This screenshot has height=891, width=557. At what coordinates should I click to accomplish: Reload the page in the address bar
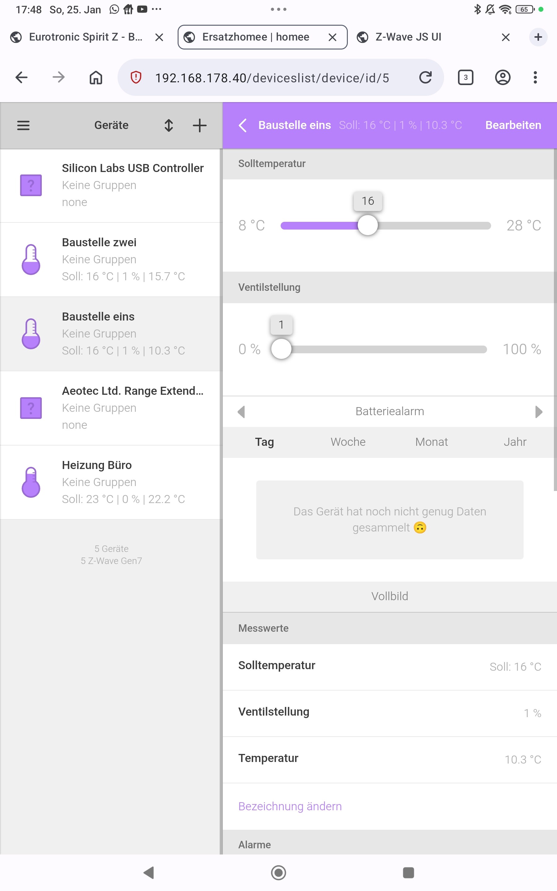[425, 78]
